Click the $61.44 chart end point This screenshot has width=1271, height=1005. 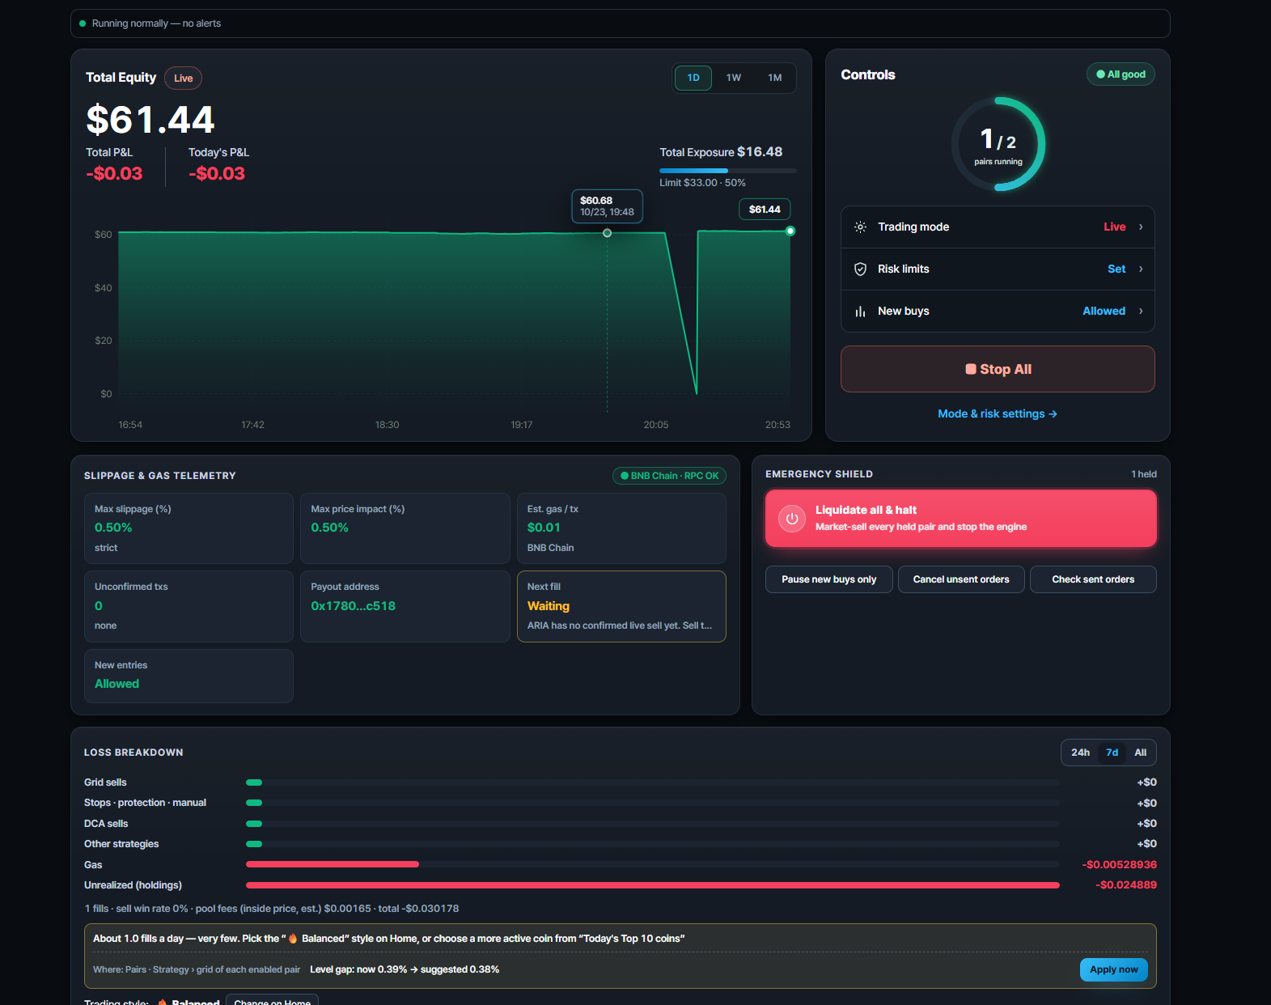click(x=790, y=231)
